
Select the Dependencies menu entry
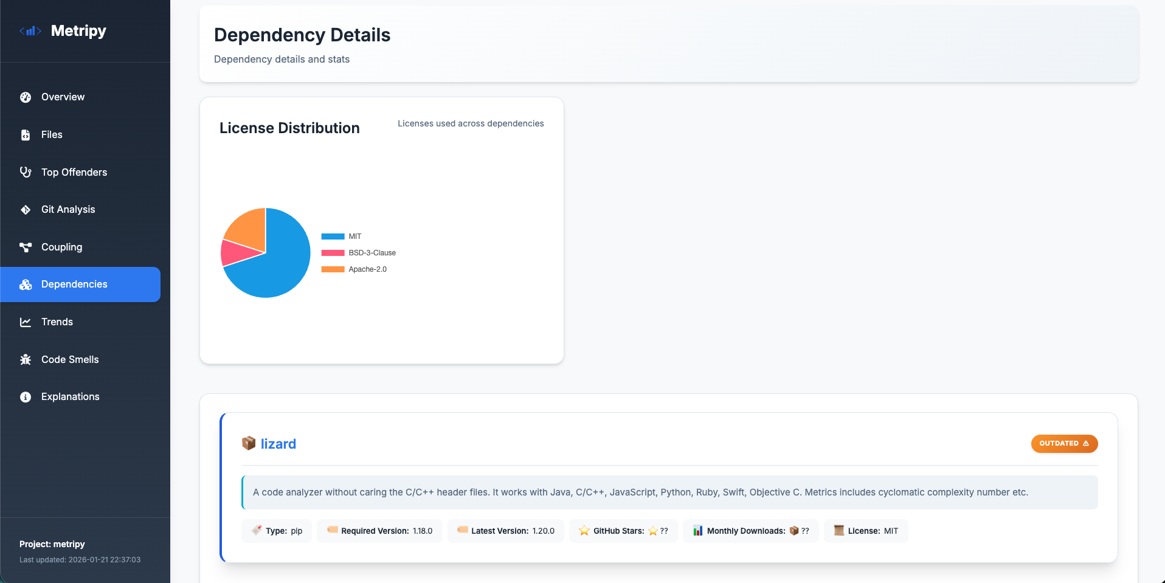(74, 284)
